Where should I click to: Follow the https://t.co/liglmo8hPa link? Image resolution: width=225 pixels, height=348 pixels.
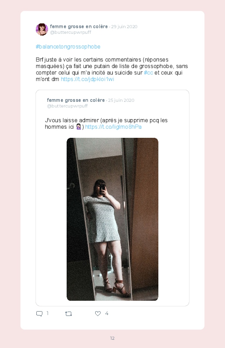click(113, 127)
